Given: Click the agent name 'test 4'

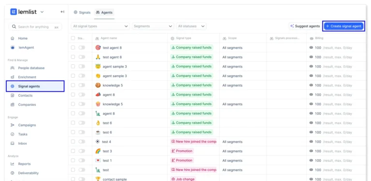Looking at the screenshot, I should 106,142.
